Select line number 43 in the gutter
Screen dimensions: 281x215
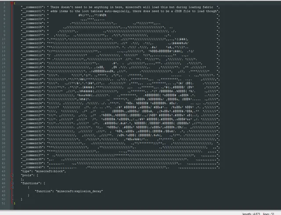click(4, 171)
